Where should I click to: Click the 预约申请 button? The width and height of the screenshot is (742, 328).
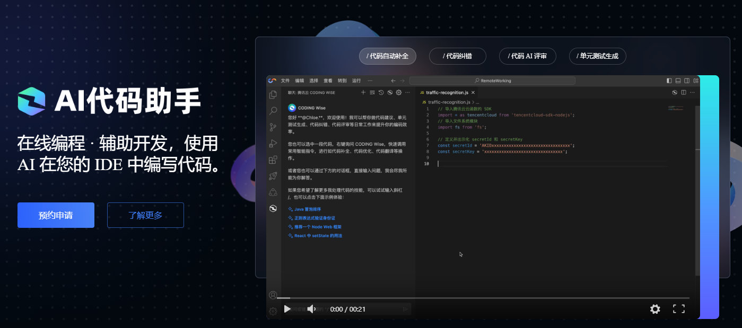(x=56, y=215)
